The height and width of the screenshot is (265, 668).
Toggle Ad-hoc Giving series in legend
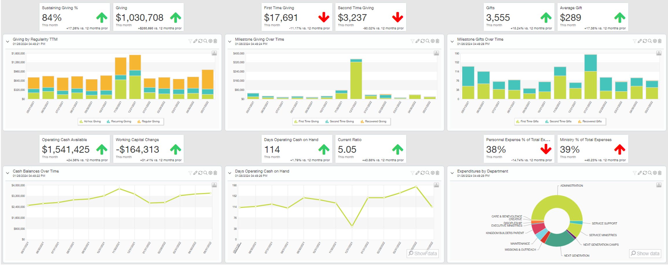pyautogui.click(x=90, y=122)
